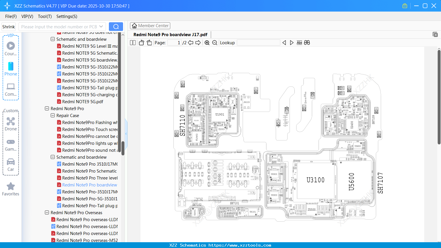Click the document viewer vertical scrollbar thumb
Image resolution: width=441 pixels, height=248 pixels.
pyautogui.click(x=439, y=97)
